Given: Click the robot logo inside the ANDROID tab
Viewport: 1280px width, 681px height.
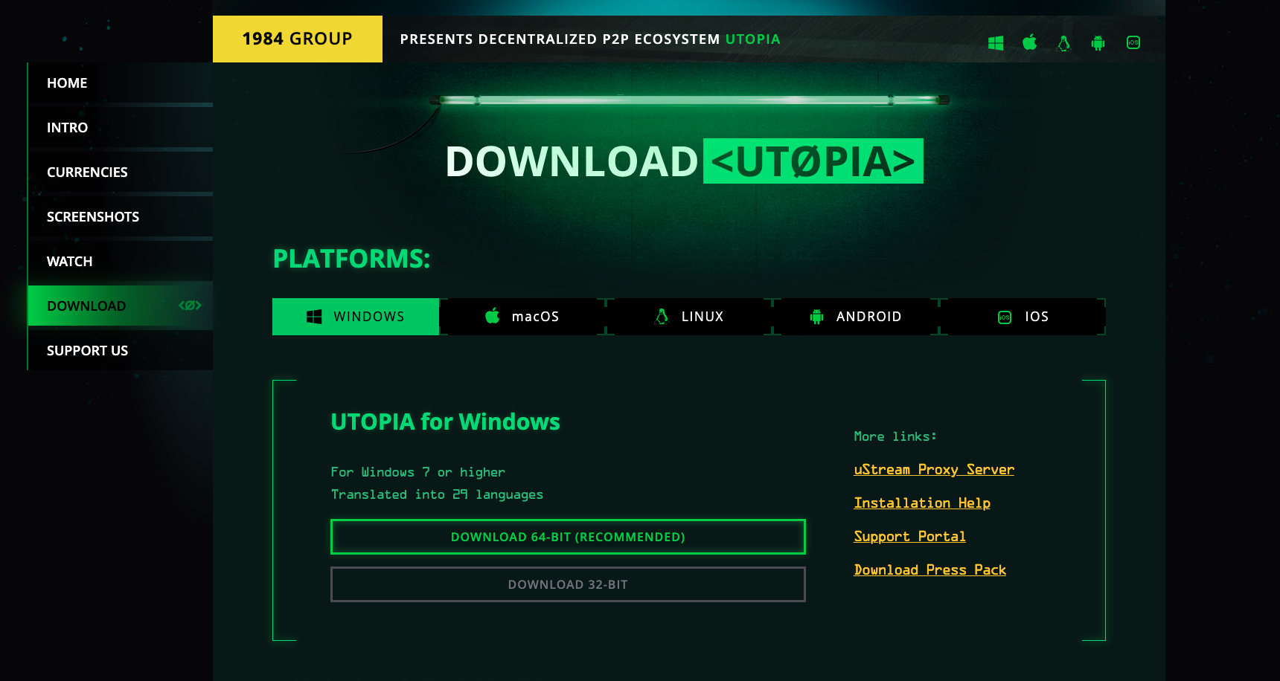Looking at the screenshot, I should (x=816, y=317).
